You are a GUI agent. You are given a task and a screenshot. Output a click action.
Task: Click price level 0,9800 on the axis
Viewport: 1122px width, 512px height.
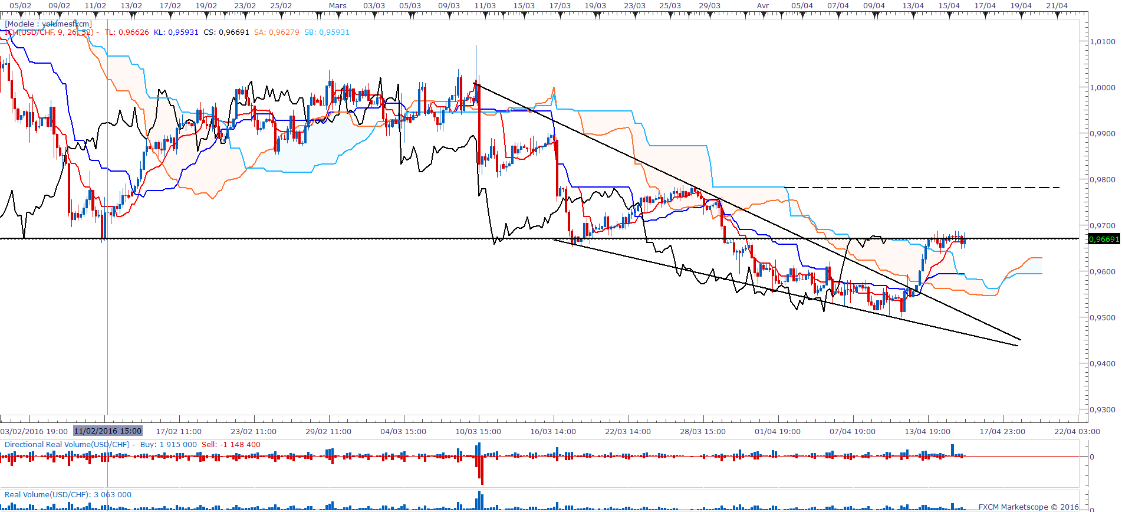(1103, 180)
